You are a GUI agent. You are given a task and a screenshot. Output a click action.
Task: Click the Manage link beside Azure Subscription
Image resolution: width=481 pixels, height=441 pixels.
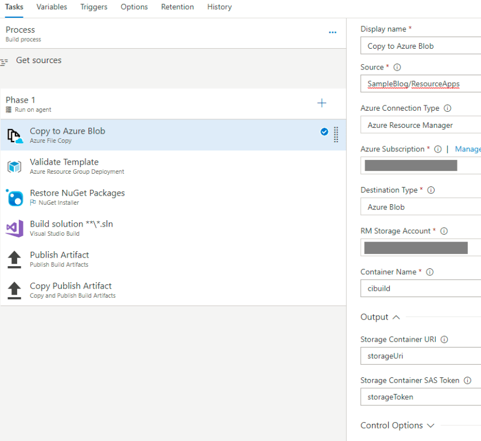click(x=467, y=149)
